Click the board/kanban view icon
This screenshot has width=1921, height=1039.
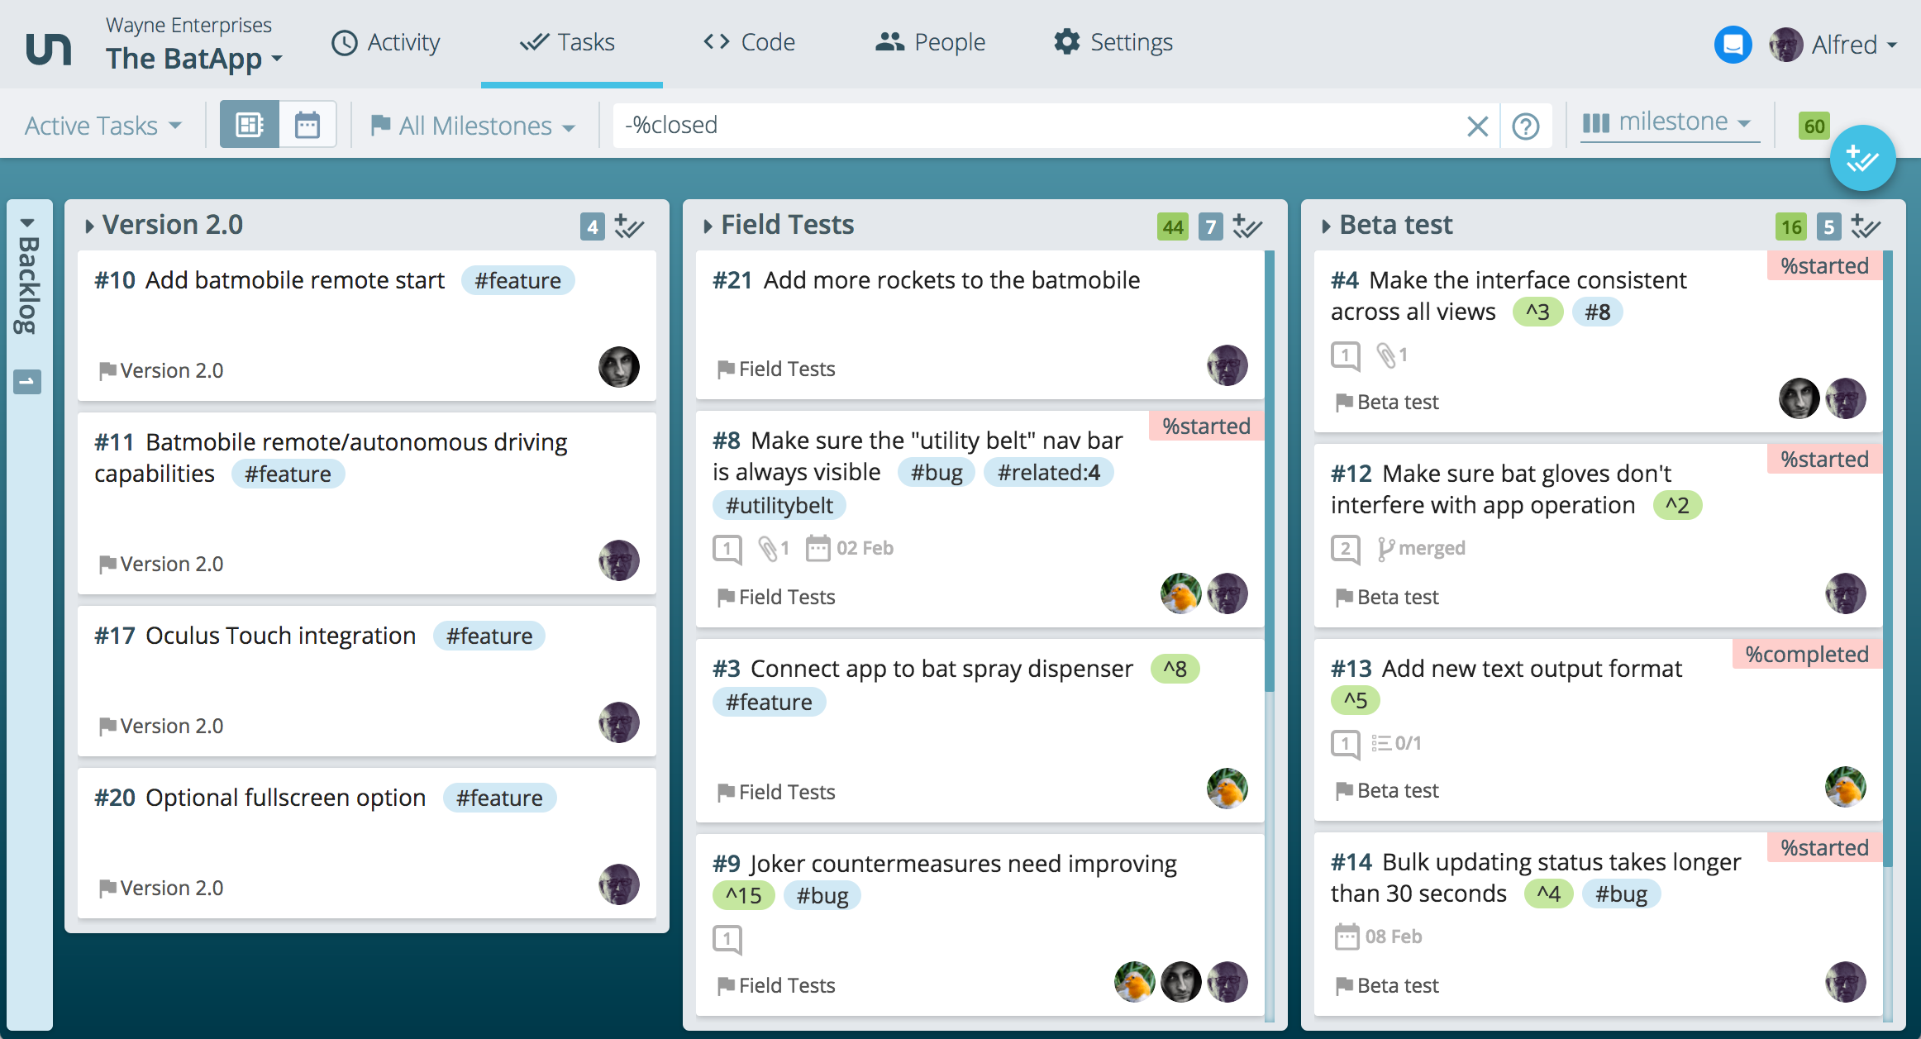pyautogui.click(x=250, y=124)
